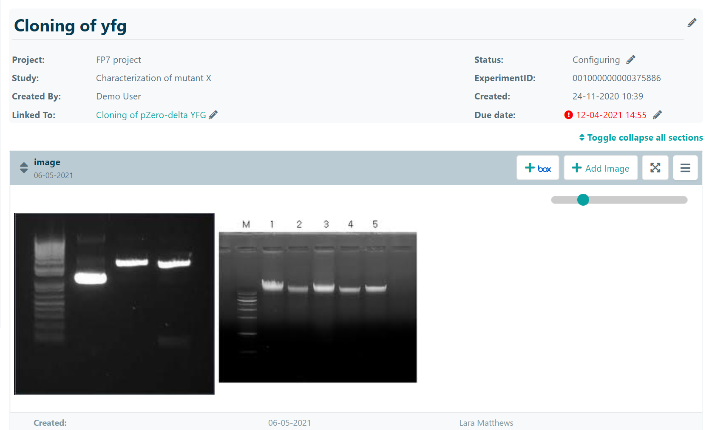Collapse the image section with sort arrows
The width and height of the screenshot is (712, 430).
24,168
